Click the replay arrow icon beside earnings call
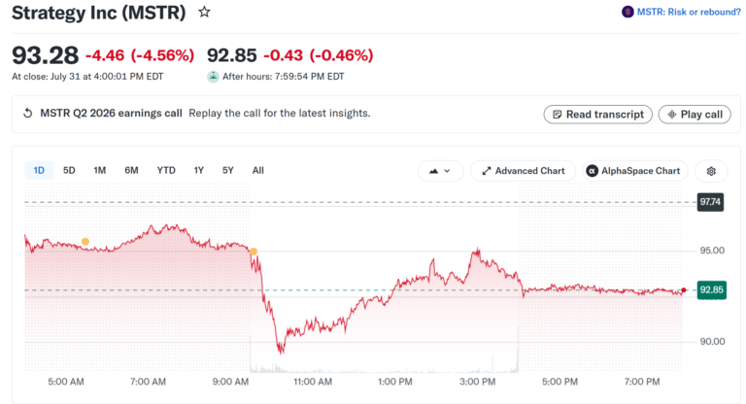 27,114
